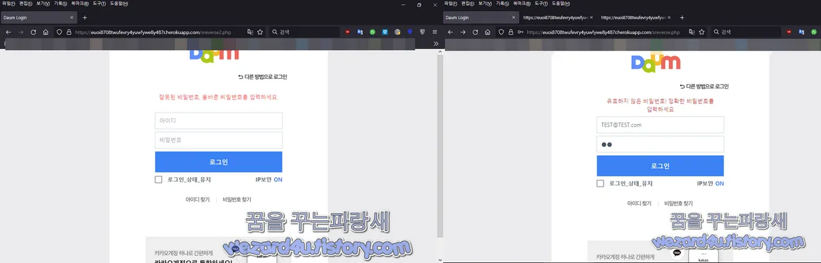This screenshot has height=263, width=821.
Task: Click TEST@TEST.com field in right window
Action: coord(660,124)
